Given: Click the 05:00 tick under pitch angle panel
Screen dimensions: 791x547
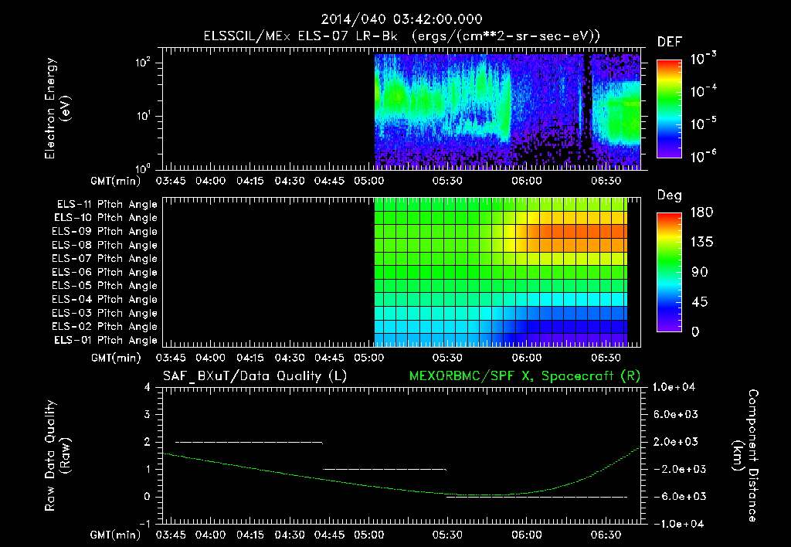Looking at the screenshot, I should pyautogui.click(x=368, y=358).
